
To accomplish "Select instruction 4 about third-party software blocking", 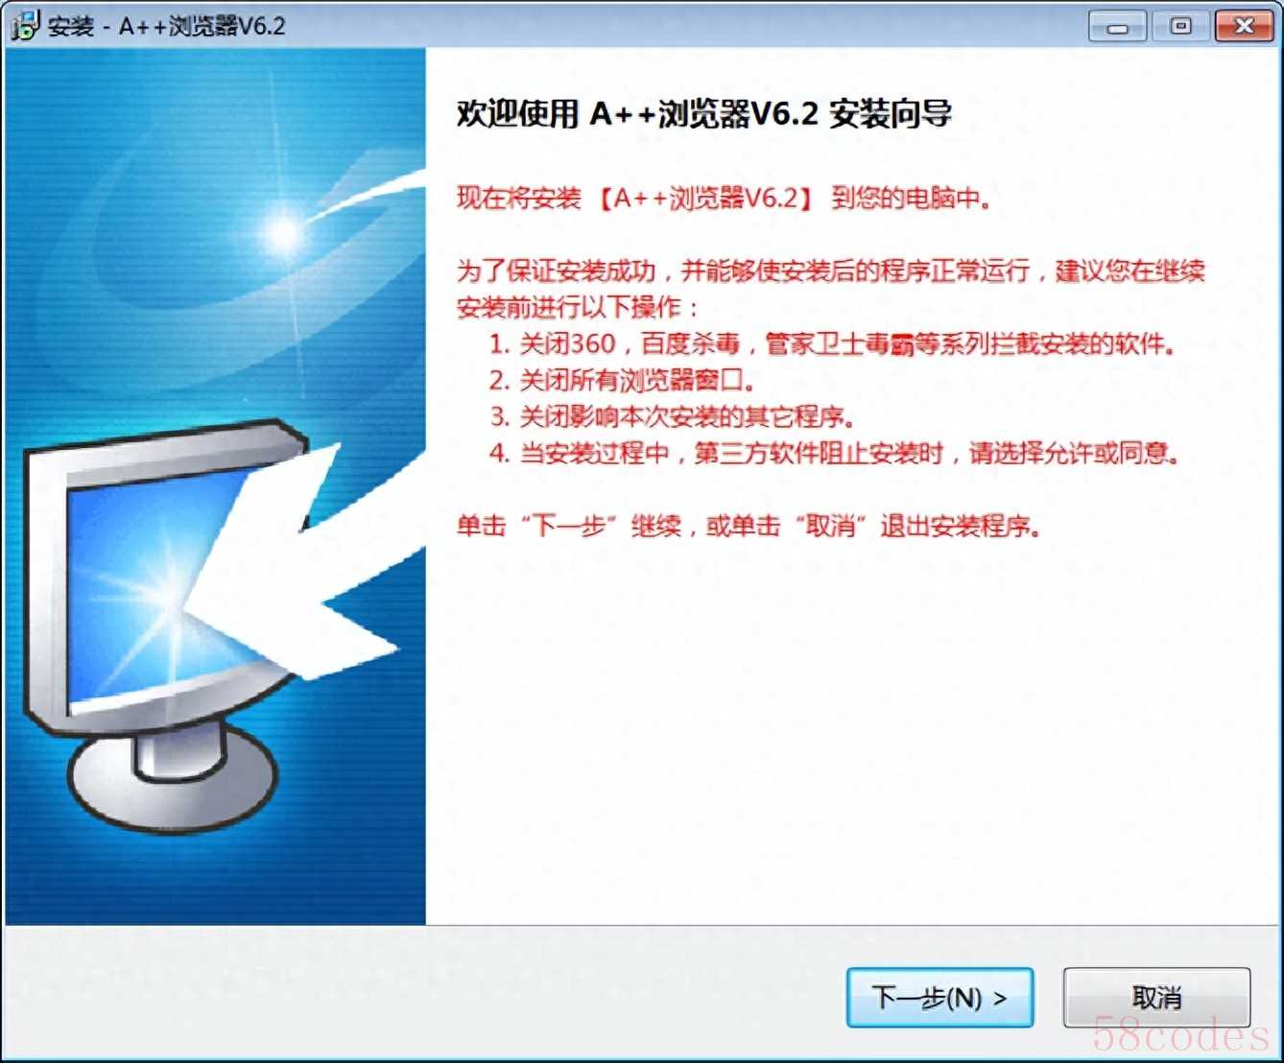I will [x=834, y=453].
